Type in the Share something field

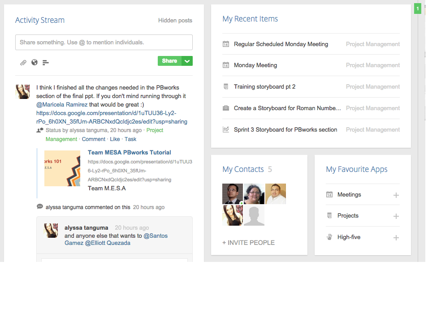click(x=104, y=43)
